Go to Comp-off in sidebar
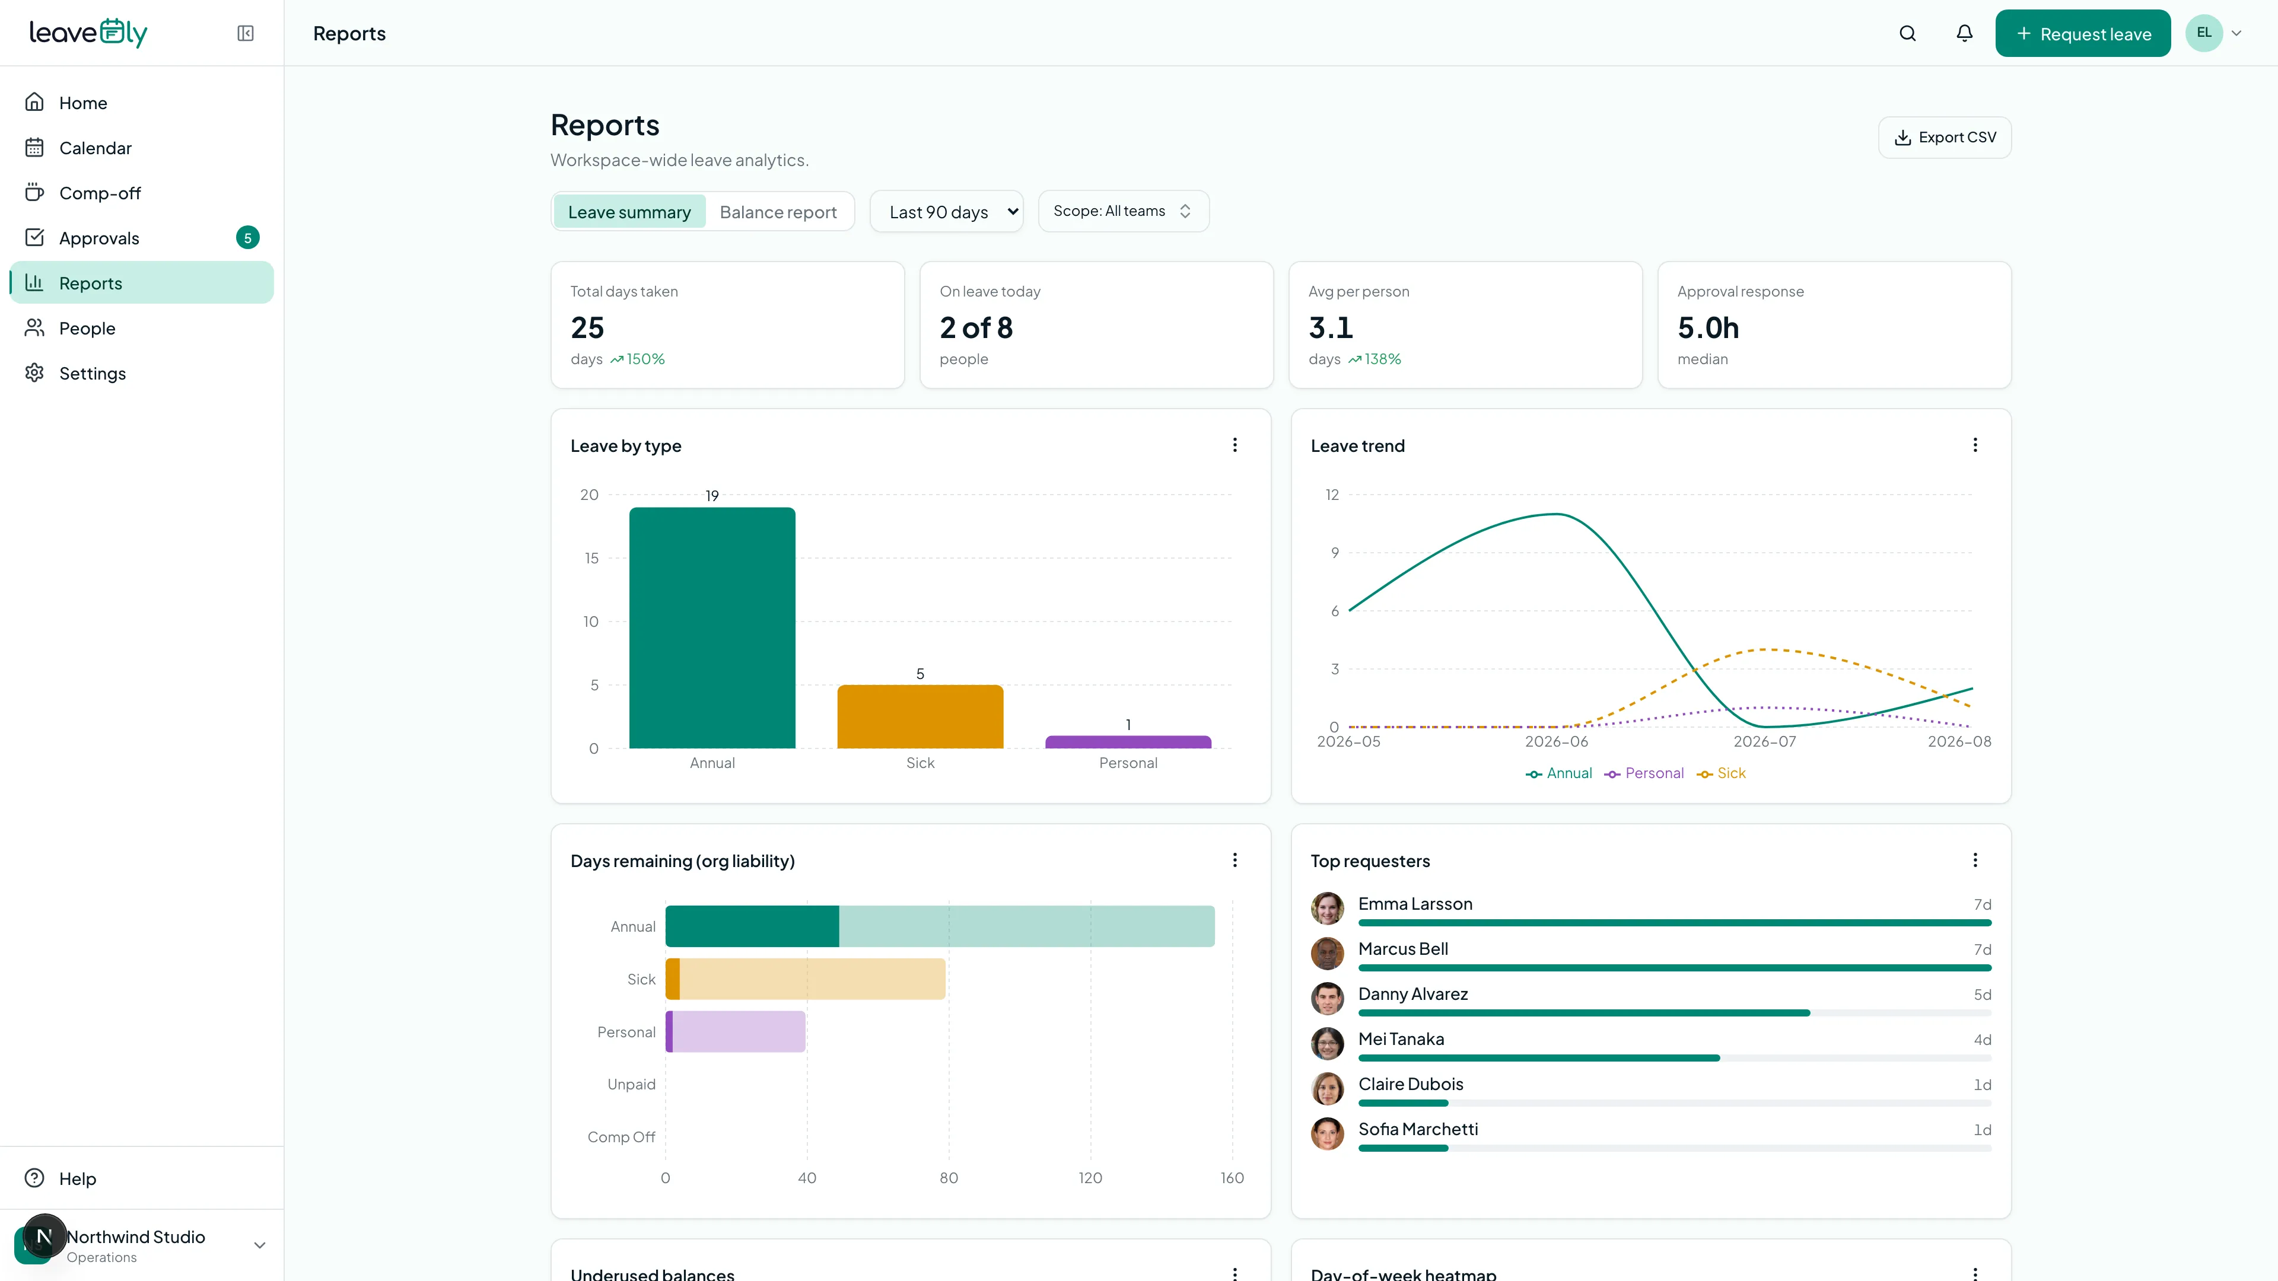This screenshot has height=1281, width=2278. 142,193
